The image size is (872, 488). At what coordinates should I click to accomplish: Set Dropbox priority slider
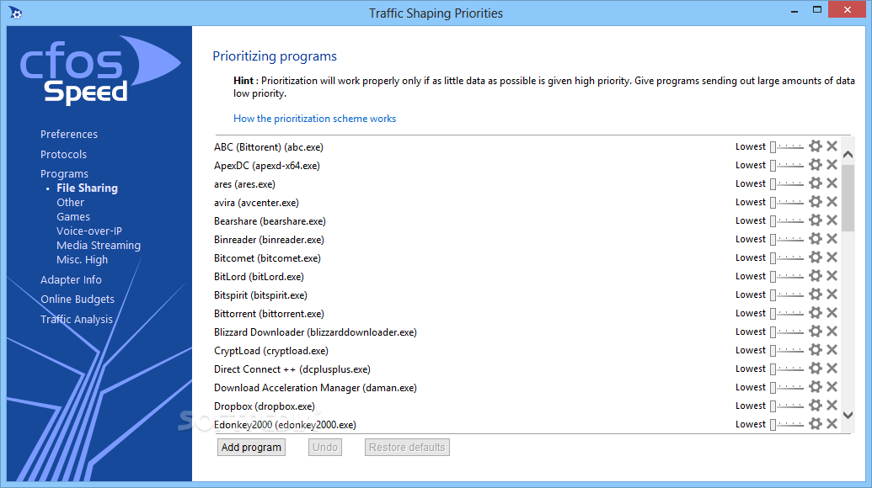click(787, 406)
